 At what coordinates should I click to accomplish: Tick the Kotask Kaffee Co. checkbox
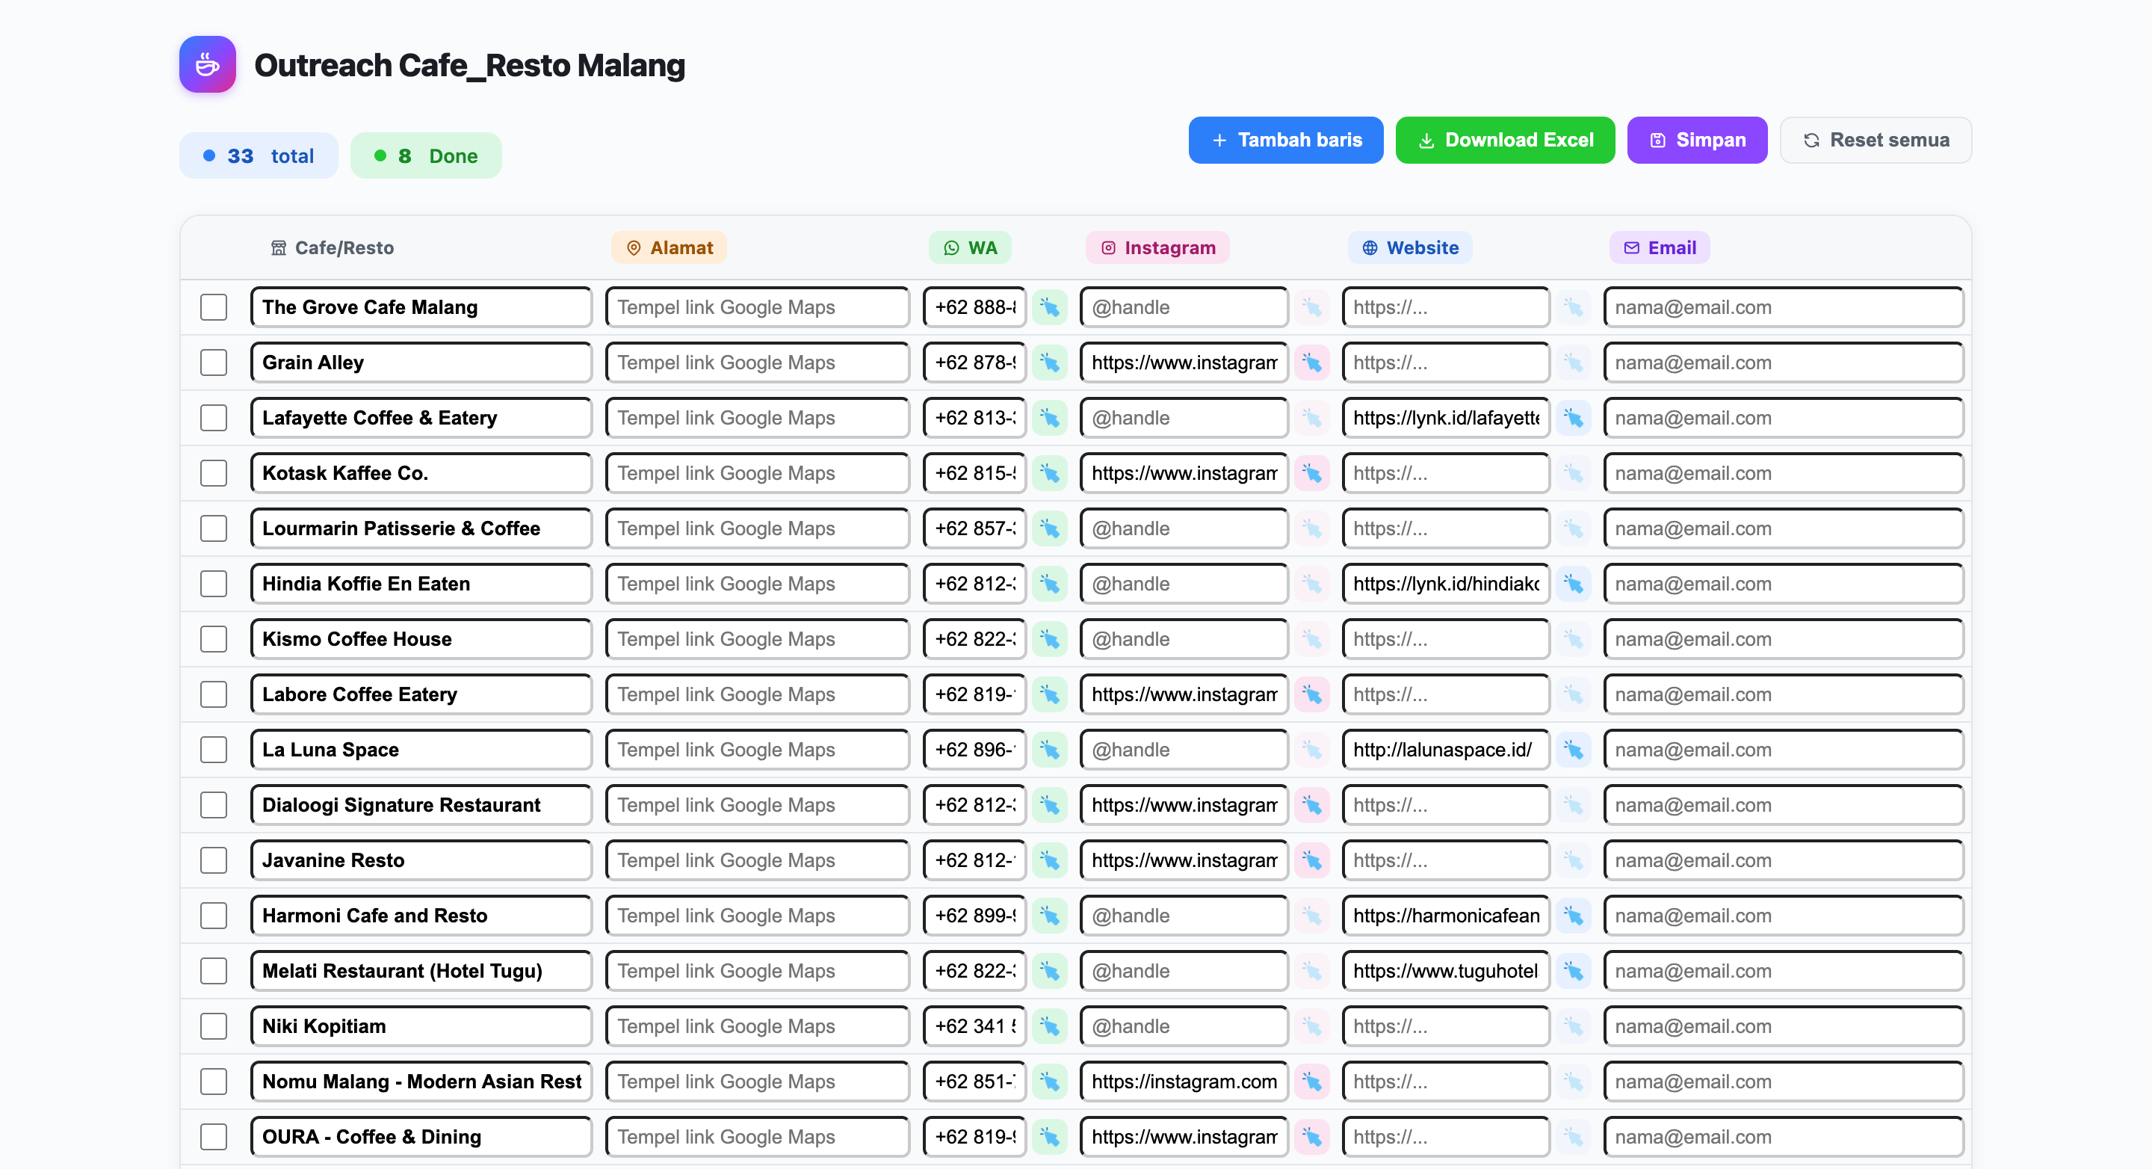point(214,473)
